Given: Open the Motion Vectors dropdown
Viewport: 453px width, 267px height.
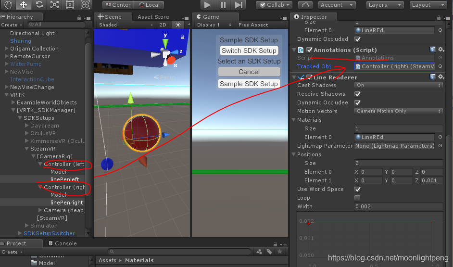Looking at the screenshot, I should [x=398, y=111].
